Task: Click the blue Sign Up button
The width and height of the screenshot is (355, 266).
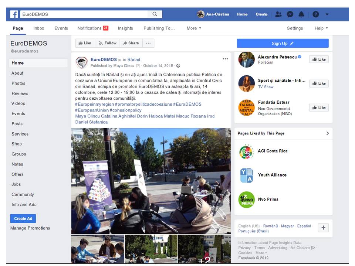Action: [x=283, y=43]
